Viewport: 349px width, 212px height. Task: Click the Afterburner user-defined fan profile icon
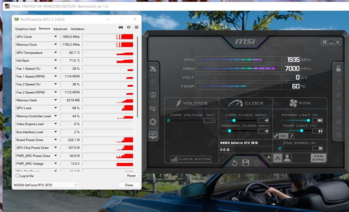click(x=287, y=158)
